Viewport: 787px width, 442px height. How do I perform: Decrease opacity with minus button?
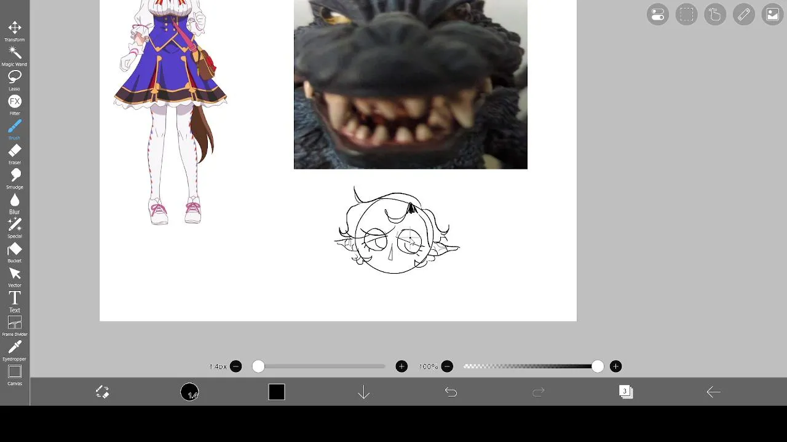point(447,366)
